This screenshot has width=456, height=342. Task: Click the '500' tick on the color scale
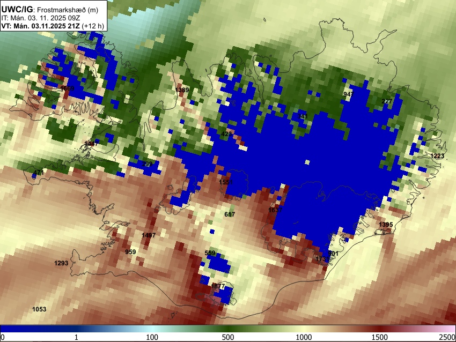click(x=228, y=337)
